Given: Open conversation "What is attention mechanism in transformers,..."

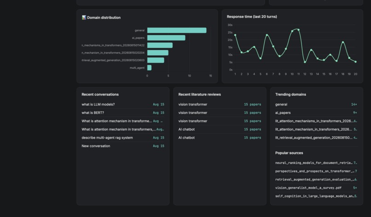Looking at the screenshot, I should click(123, 129).
